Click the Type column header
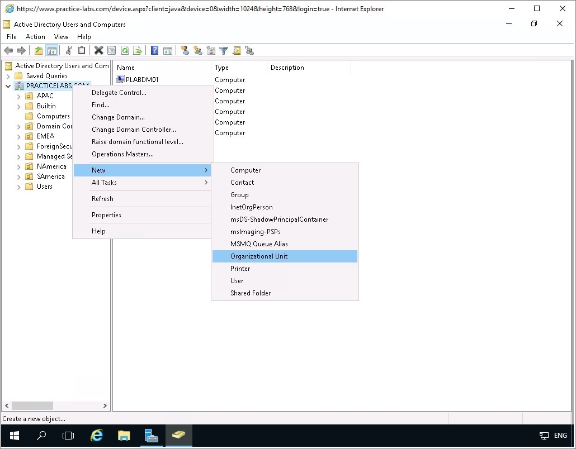This screenshot has height=449, width=576. (x=222, y=68)
